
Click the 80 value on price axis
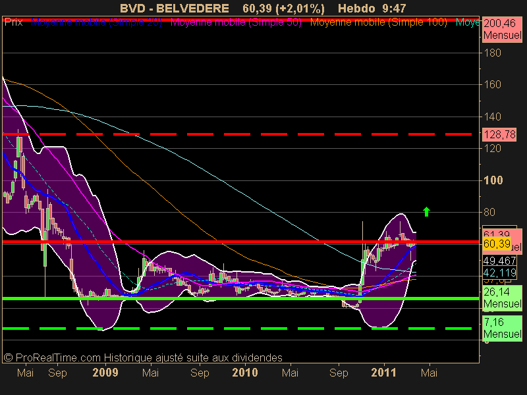pos(489,212)
